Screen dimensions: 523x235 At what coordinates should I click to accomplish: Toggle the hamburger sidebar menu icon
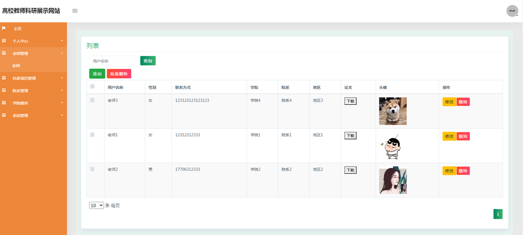75,11
